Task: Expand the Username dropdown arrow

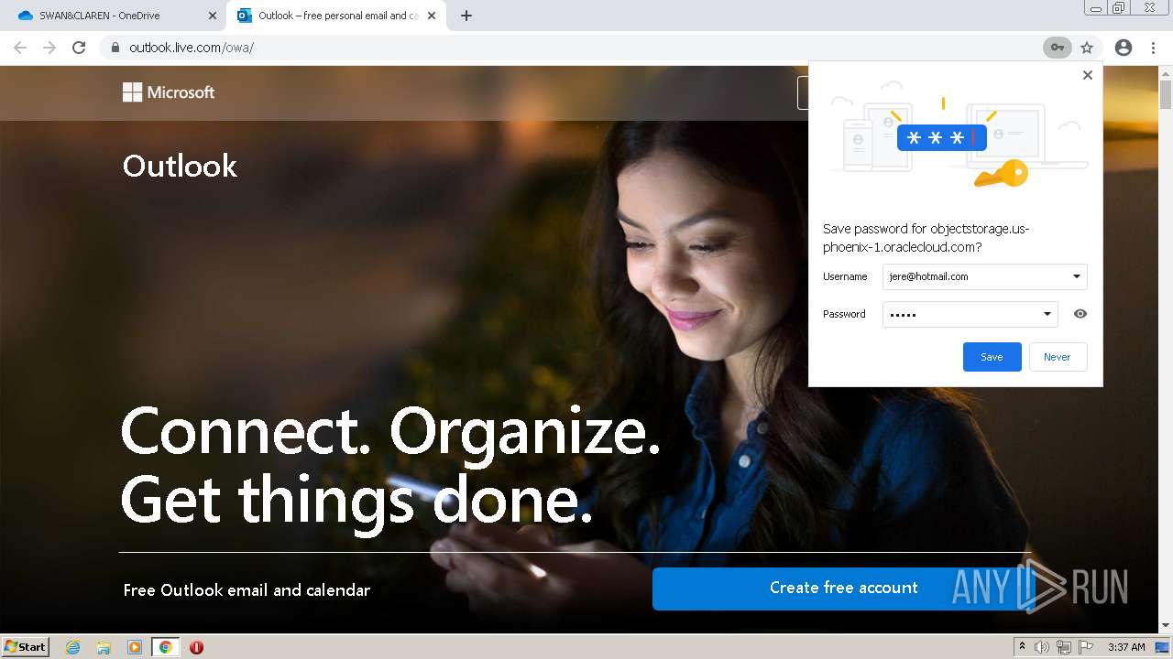Action: (1077, 276)
